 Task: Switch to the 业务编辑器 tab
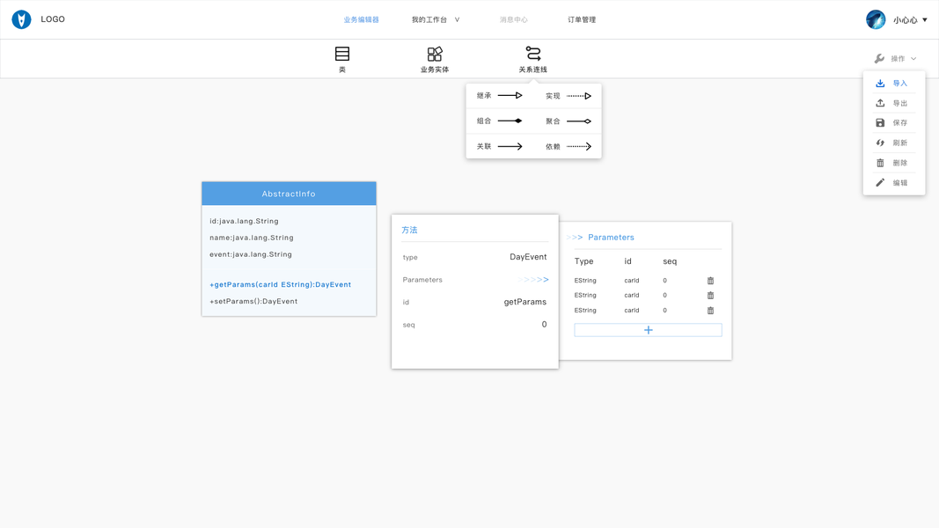coord(361,19)
